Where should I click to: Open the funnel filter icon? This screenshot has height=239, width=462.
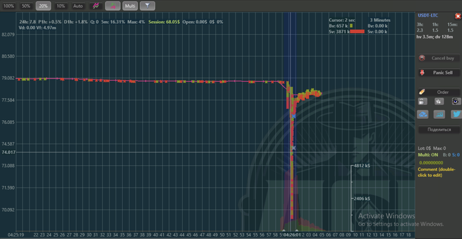tap(148, 6)
